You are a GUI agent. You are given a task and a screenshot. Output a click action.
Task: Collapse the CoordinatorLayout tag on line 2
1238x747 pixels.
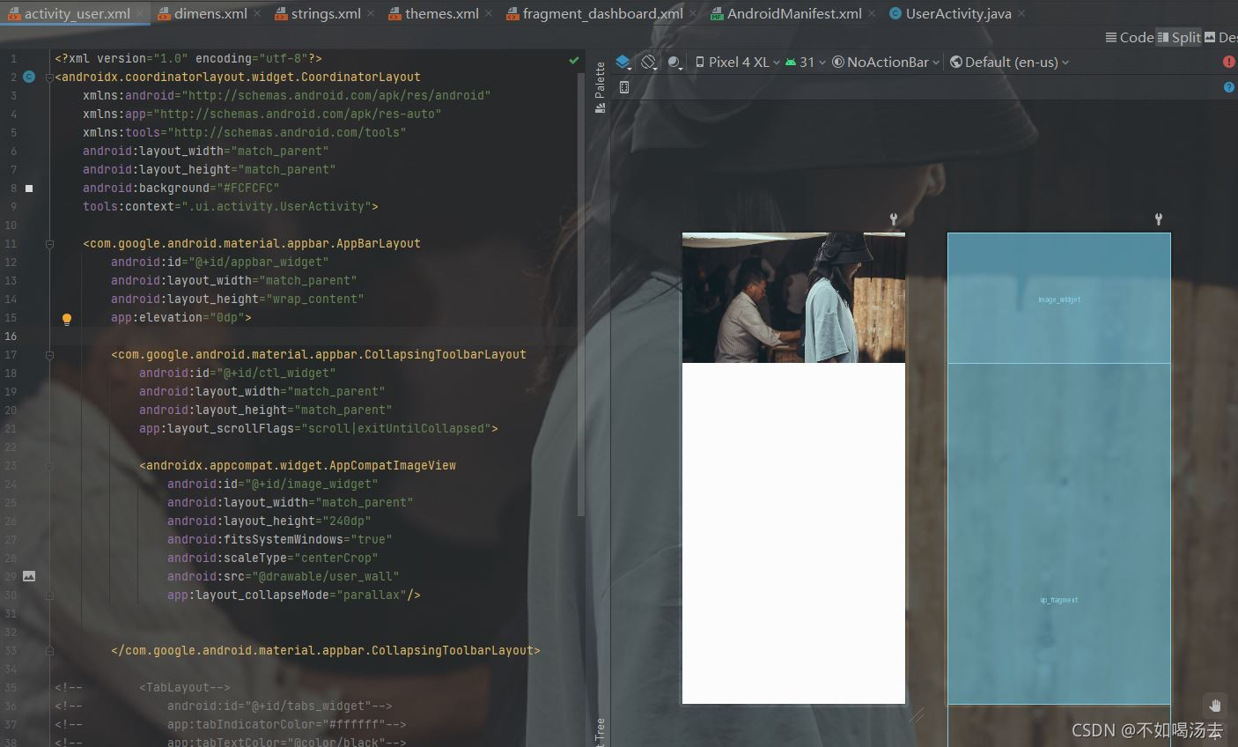[x=49, y=78]
